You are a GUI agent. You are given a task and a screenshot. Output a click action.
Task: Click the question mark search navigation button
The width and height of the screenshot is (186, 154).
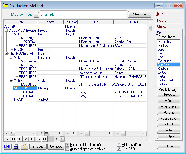(26, 139)
